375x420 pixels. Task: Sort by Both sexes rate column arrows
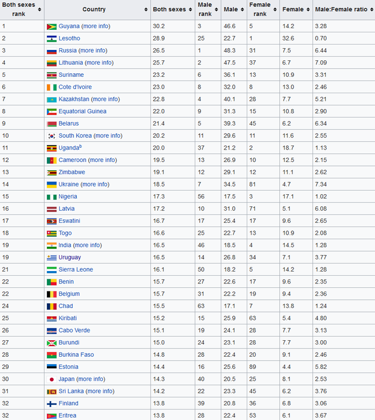(x=190, y=9)
